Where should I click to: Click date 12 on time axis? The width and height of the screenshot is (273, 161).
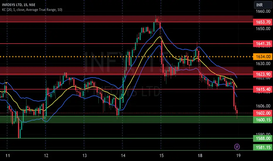[46, 155]
